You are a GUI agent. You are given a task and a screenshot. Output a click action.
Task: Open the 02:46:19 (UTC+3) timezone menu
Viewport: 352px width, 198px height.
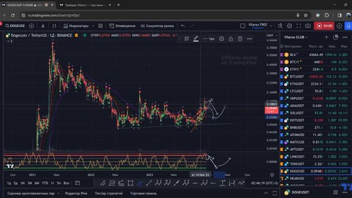265,183
